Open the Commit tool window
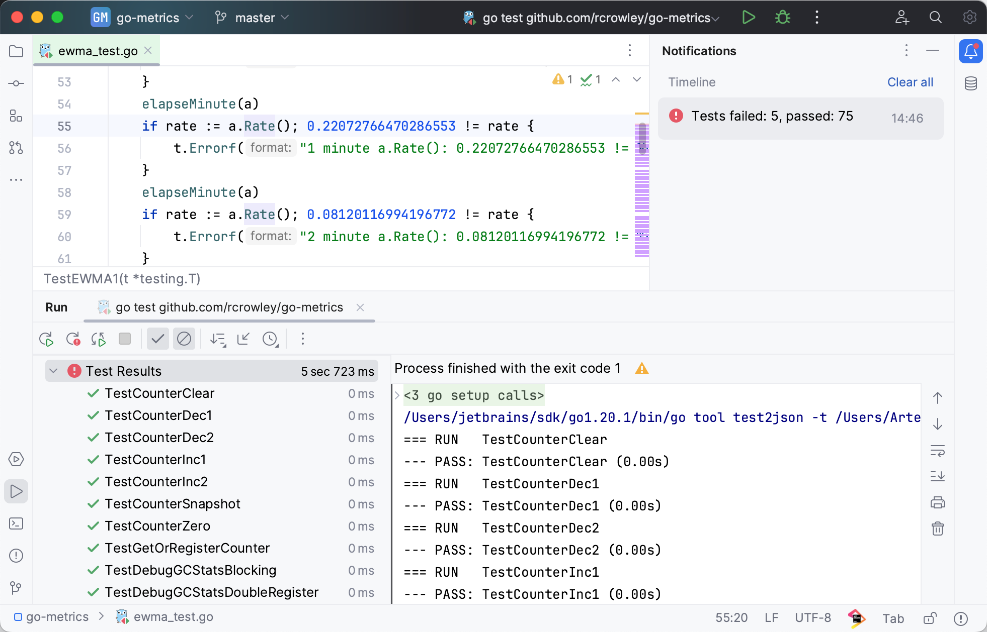The image size is (987, 632). (16, 83)
